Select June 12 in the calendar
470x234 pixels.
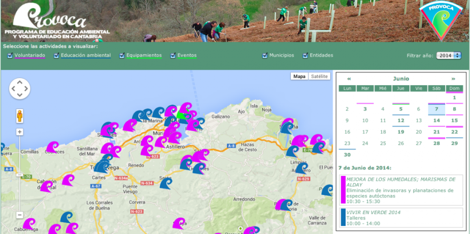401,121
